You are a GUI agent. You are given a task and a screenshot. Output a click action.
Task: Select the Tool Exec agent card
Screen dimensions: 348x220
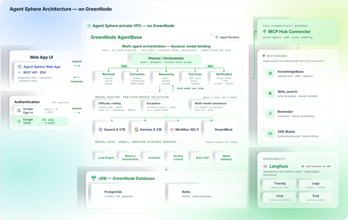click(x=195, y=79)
